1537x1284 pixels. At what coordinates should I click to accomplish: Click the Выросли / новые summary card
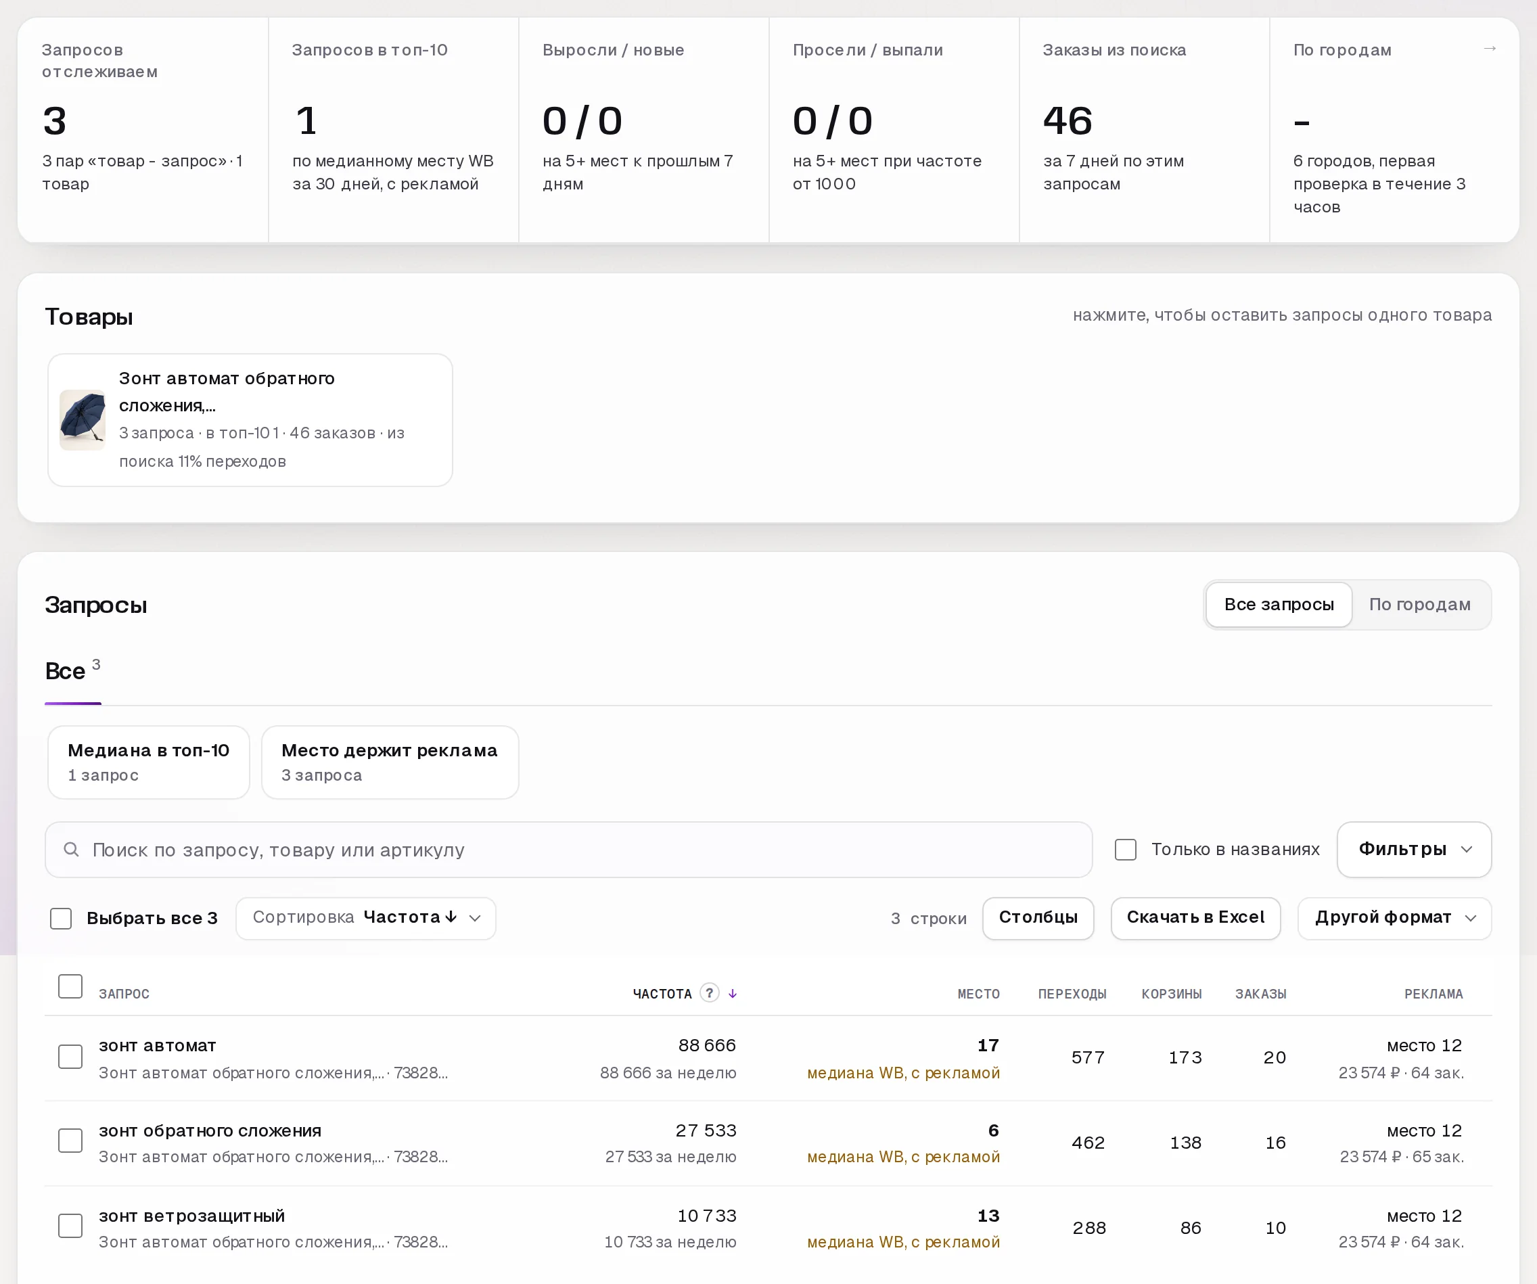pos(644,130)
